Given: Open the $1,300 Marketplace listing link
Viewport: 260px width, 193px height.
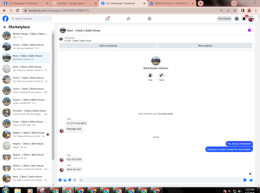Looking at the screenshot, I should pos(78,41).
